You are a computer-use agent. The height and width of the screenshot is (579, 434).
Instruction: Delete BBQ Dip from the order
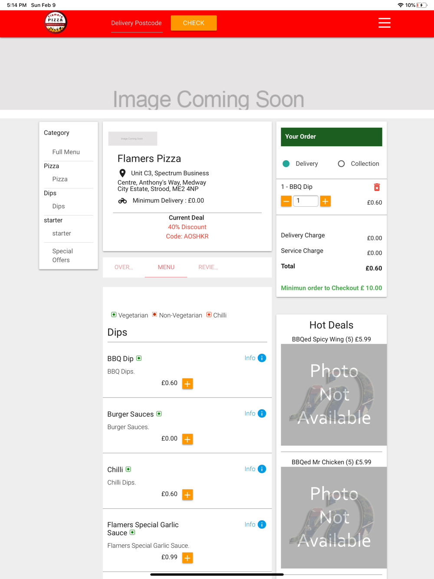click(x=377, y=187)
